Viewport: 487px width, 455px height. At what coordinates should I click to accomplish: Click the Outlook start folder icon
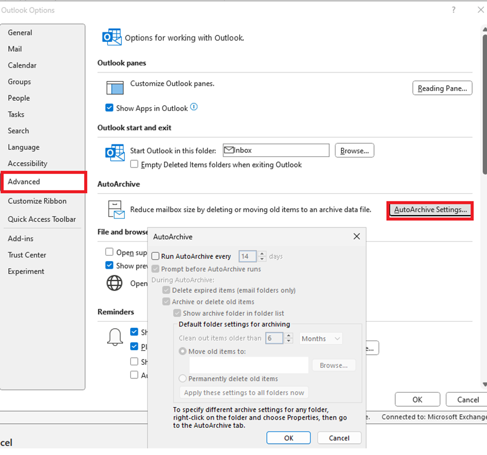click(115, 153)
